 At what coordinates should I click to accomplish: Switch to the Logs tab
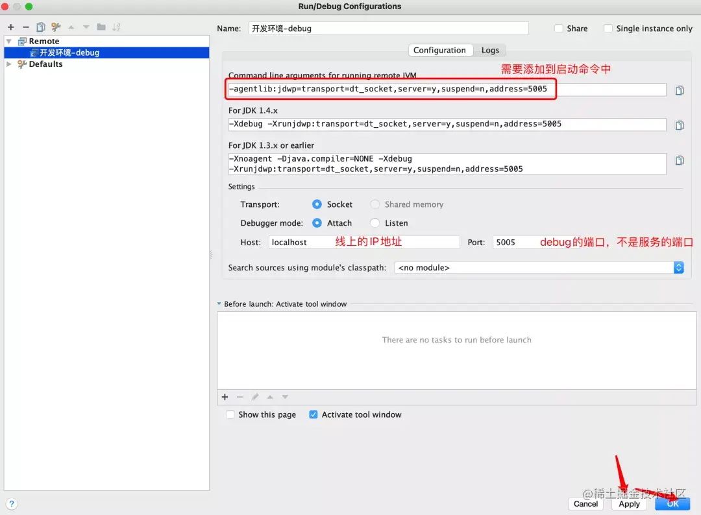pyautogui.click(x=490, y=50)
